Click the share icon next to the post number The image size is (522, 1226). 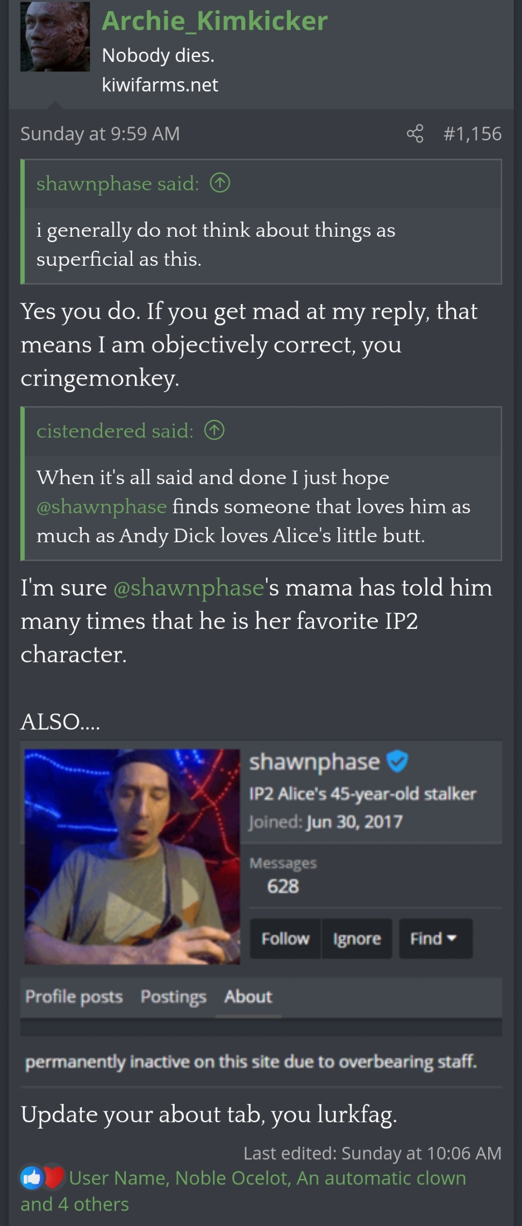click(414, 133)
